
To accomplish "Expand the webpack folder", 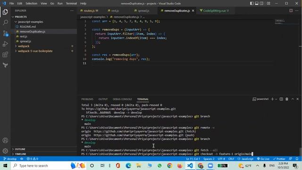I will coord(44,46).
